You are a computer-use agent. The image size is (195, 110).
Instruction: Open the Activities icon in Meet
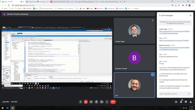[x=191, y=102]
